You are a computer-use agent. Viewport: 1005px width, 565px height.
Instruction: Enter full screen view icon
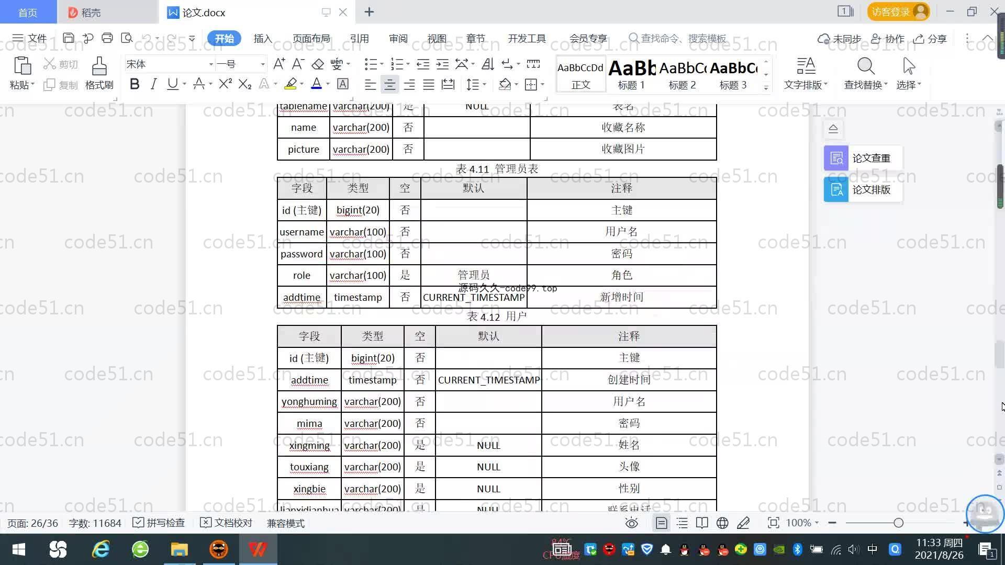[773, 523]
